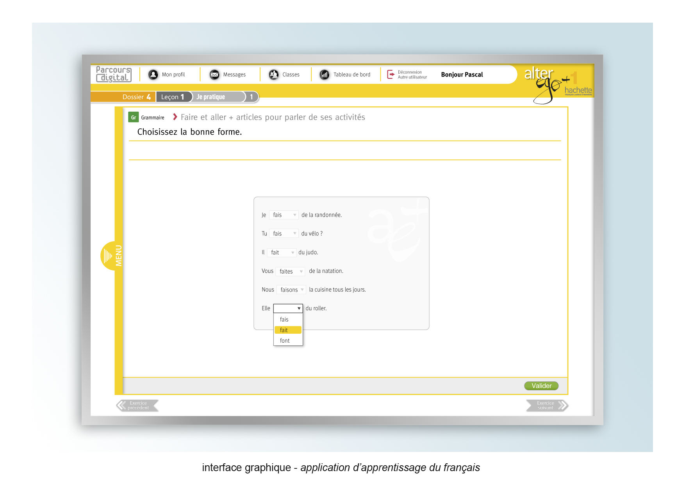Image resolution: width=685 pixels, height=484 pixels.
Task: Open the dropdown after 'Tu'
Action: click(284, 234)
